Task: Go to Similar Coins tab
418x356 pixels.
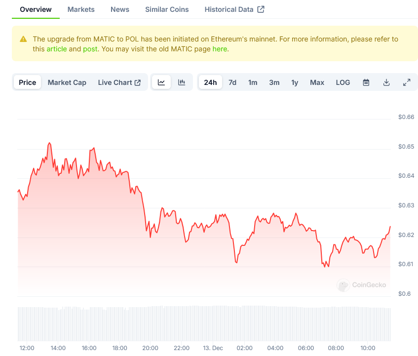Action: pyautogui.click(x=167, y=9)
